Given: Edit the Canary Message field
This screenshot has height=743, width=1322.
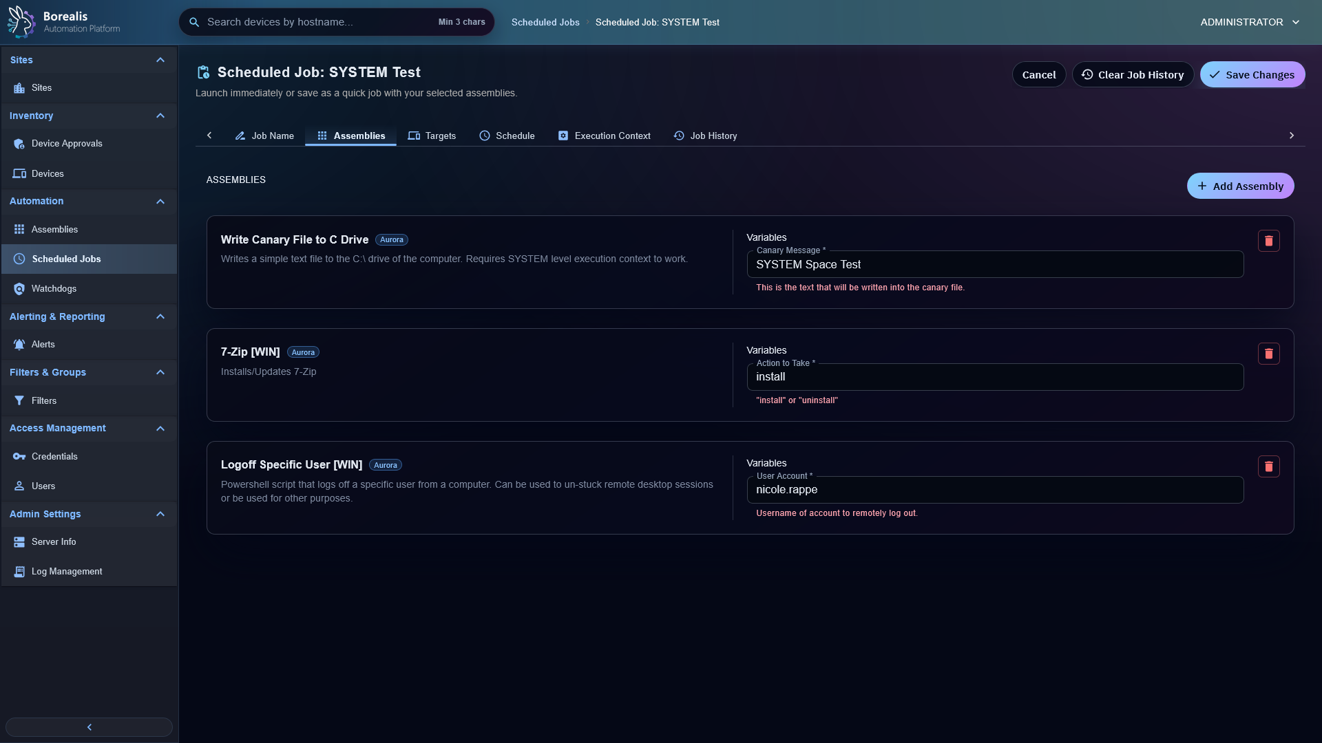Looking at the screenshot, I should pyautogui.click(x=995, y=264).
